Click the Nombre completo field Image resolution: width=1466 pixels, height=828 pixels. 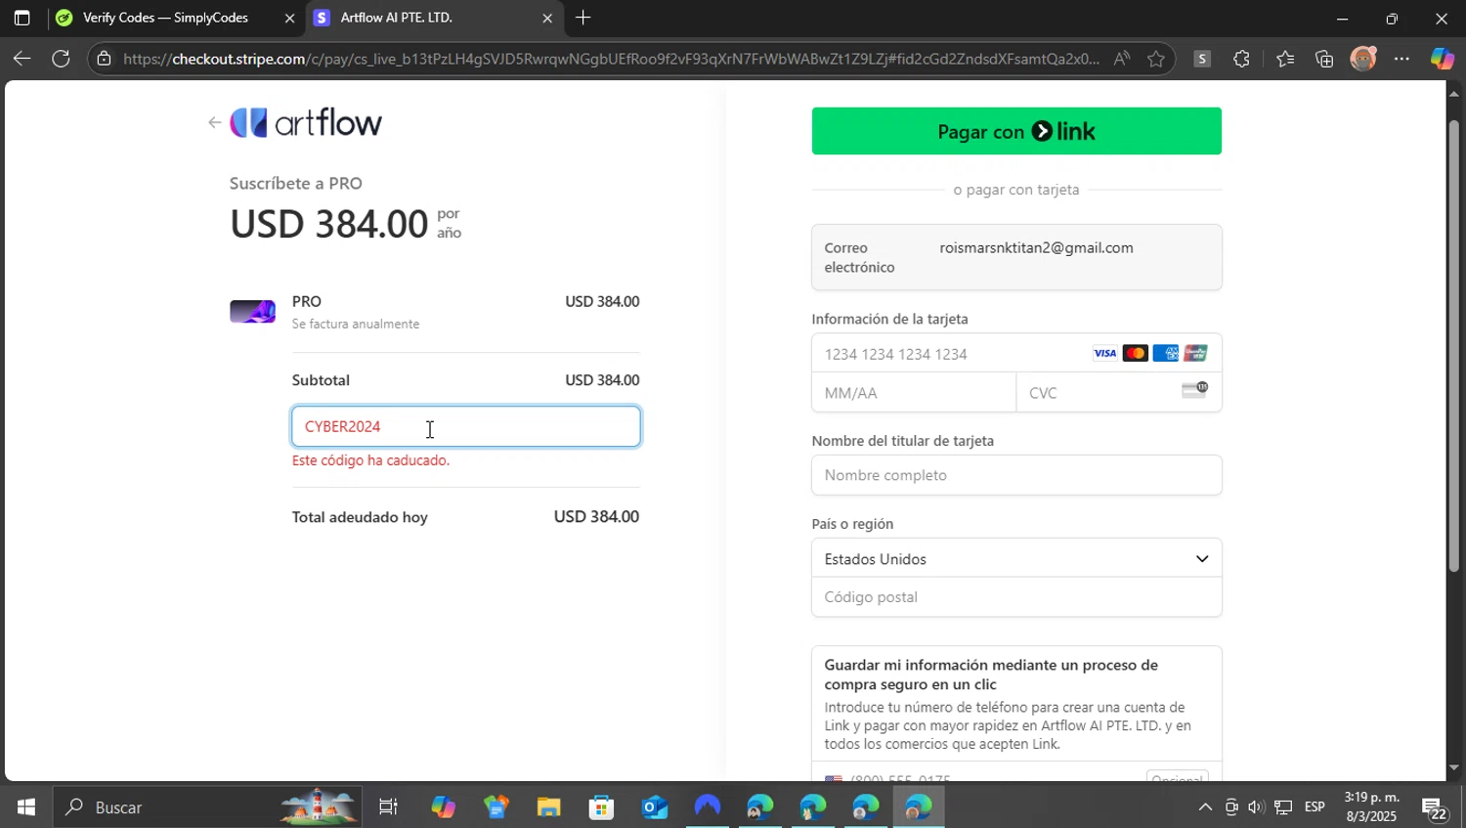(x=1016, y=475)
